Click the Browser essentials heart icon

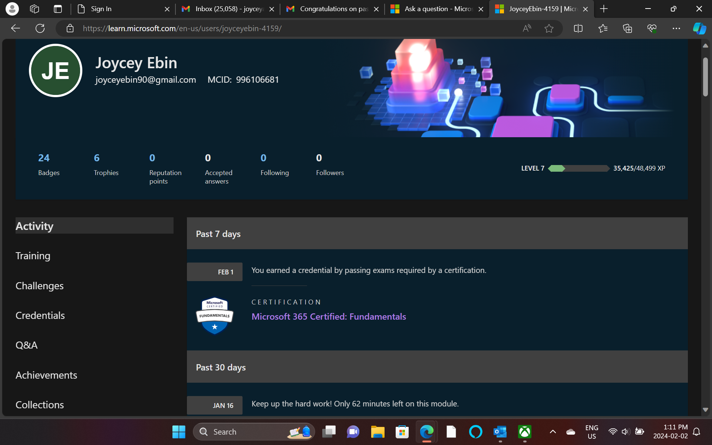[x=652, y=28]
